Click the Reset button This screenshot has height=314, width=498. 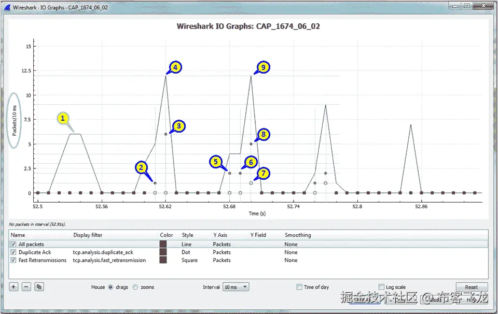[472, 287]
